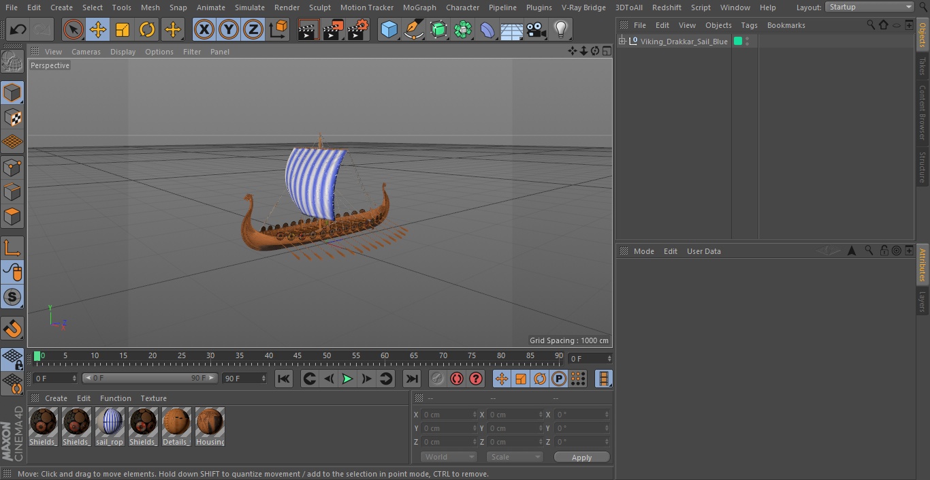
Task: Toggle Y axis lock
Action: pyautogui.click(x=229, y=29)
